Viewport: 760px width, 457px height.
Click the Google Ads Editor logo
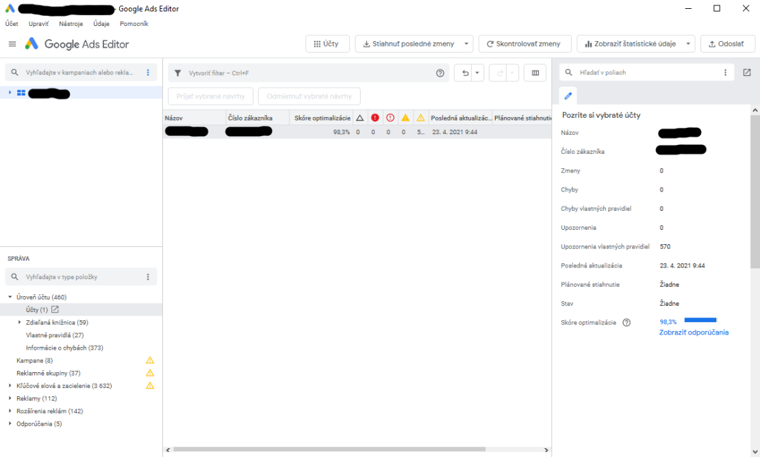click(31, 44)
